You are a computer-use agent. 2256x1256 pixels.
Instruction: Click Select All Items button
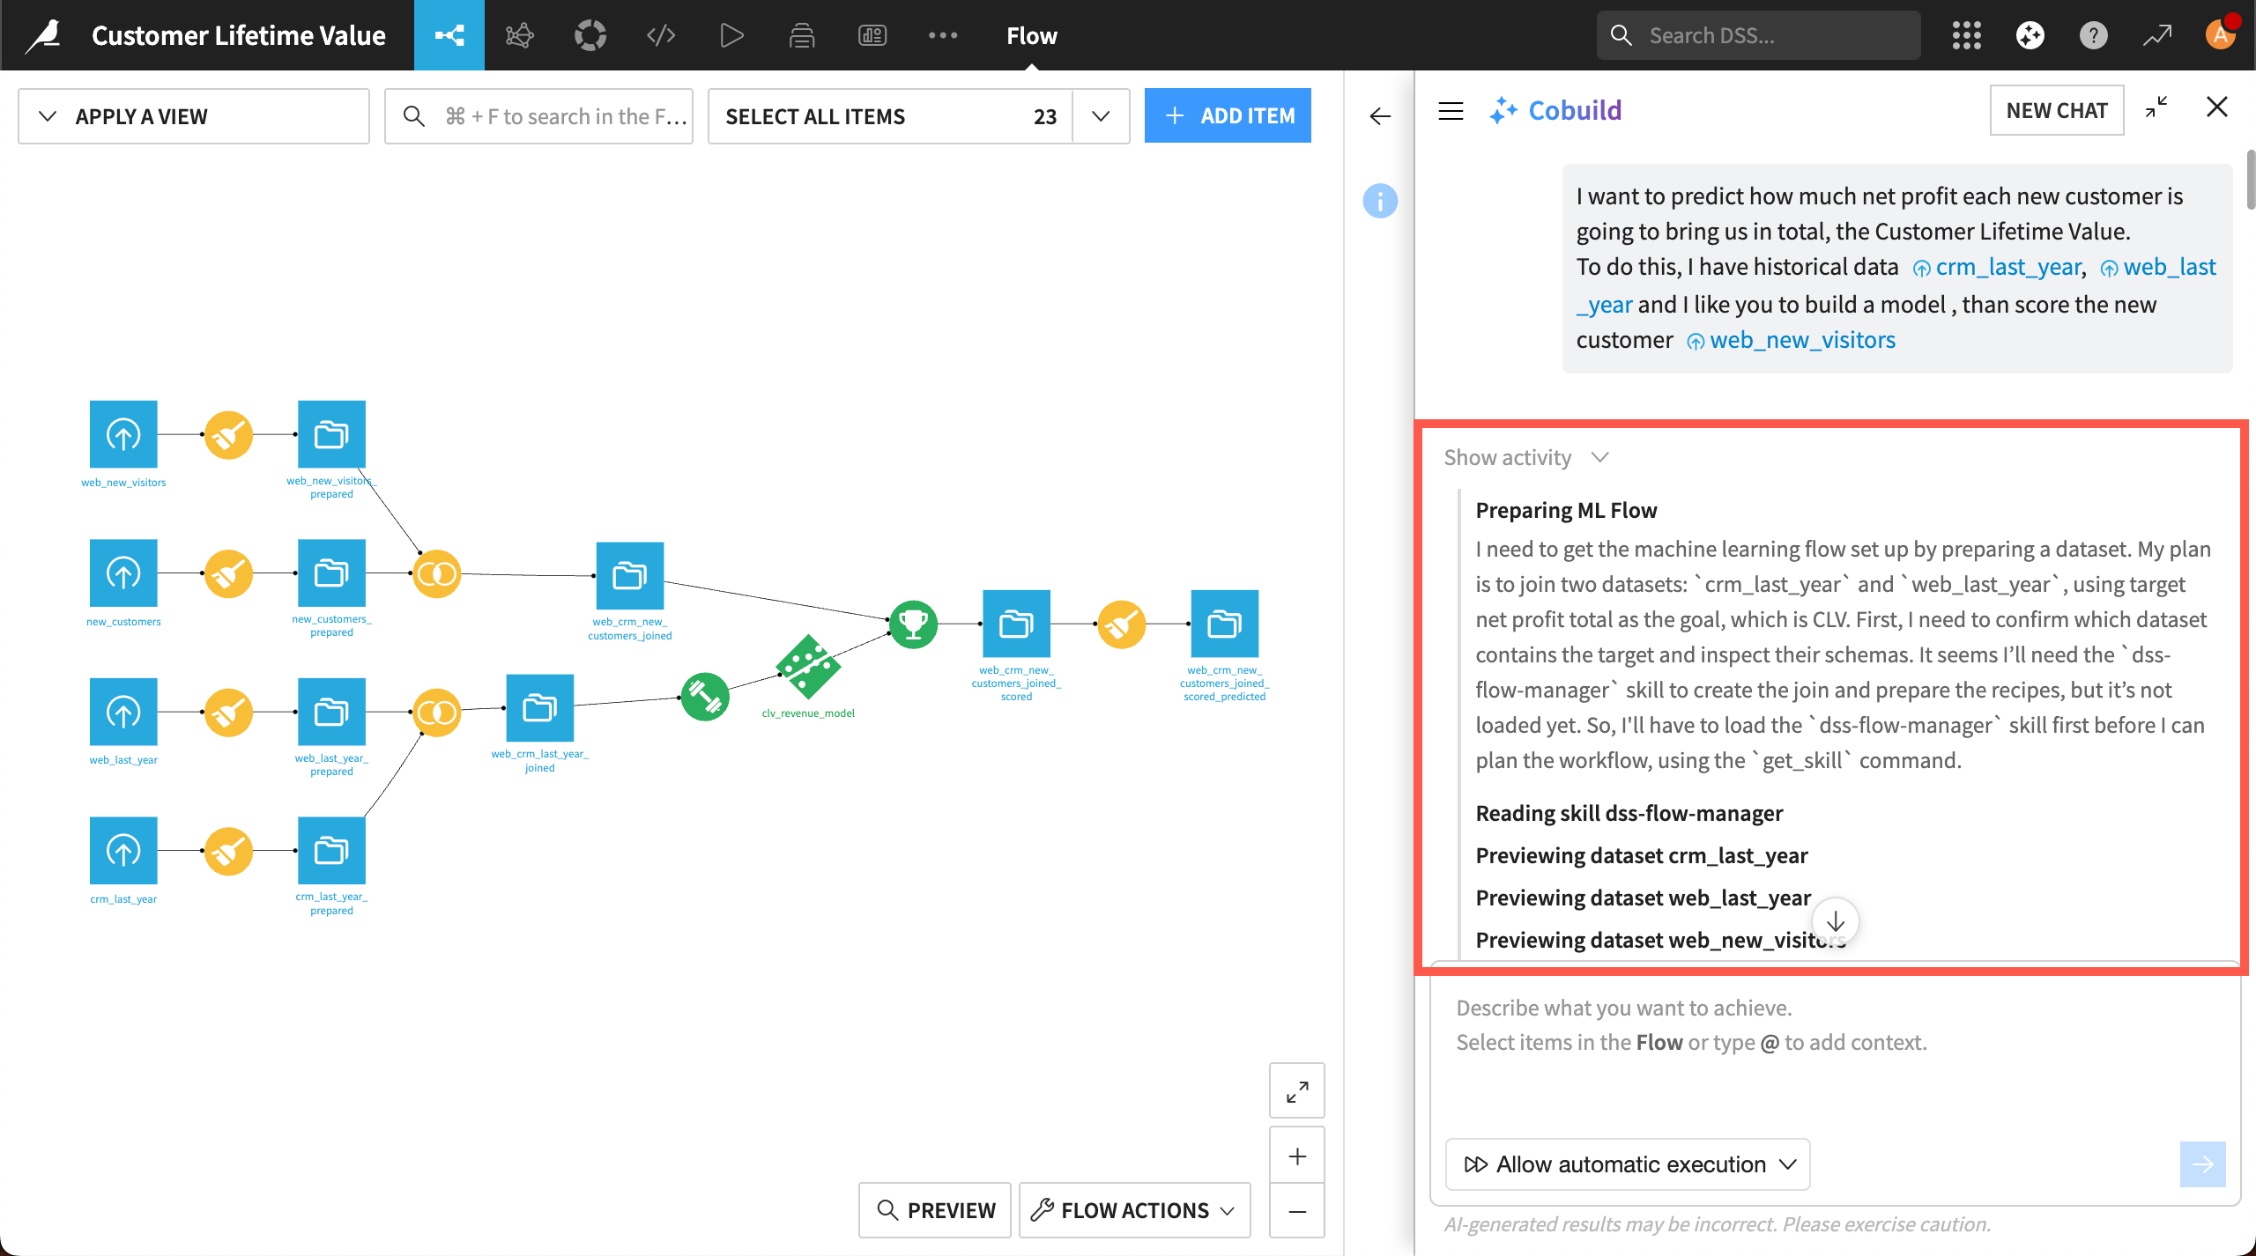coord(890,116)
